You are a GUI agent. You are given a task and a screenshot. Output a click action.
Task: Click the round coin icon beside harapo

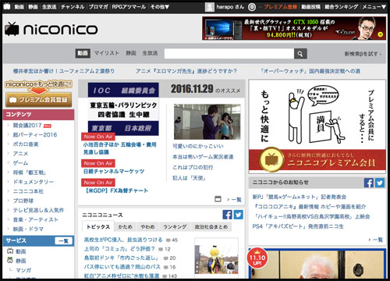tap(252, 7)
